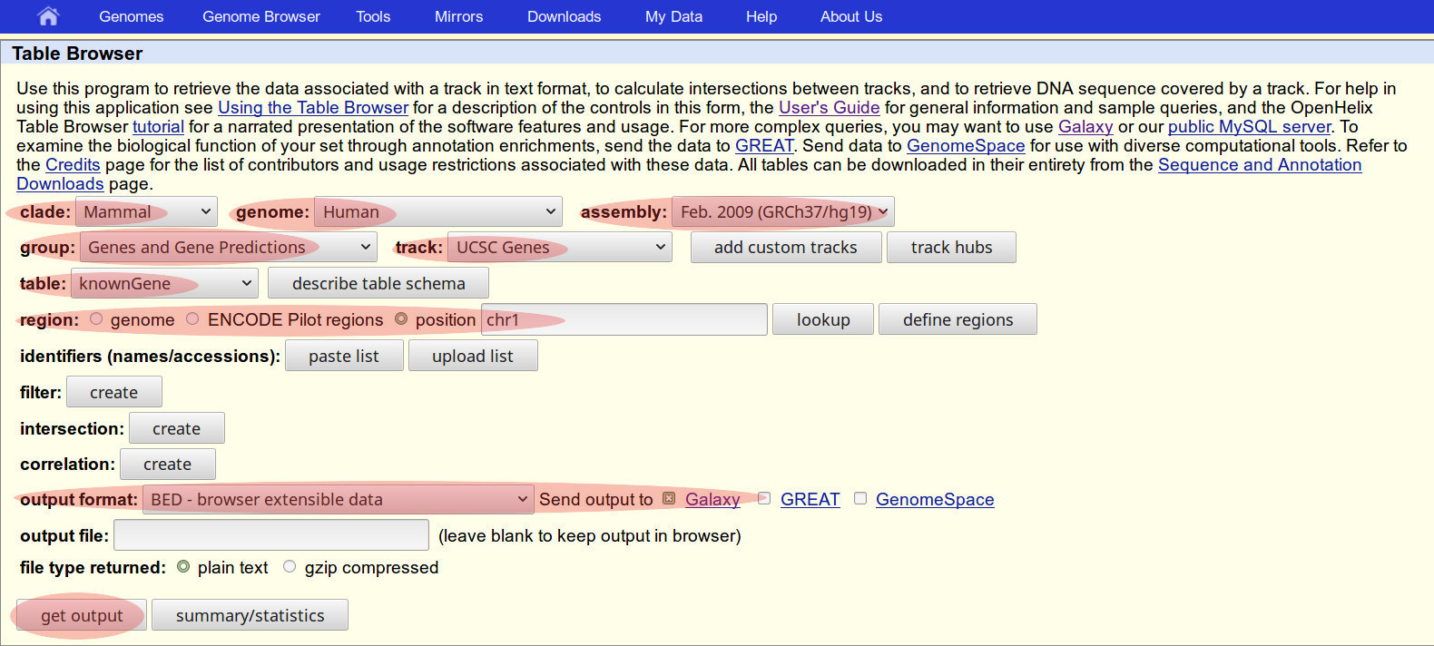Select the plain text file type
The width and height of the screenshot is (1434, 646).
183,566
